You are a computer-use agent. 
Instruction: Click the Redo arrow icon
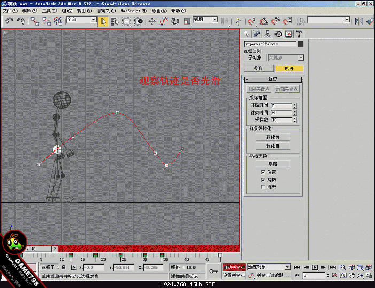[21, 21]
